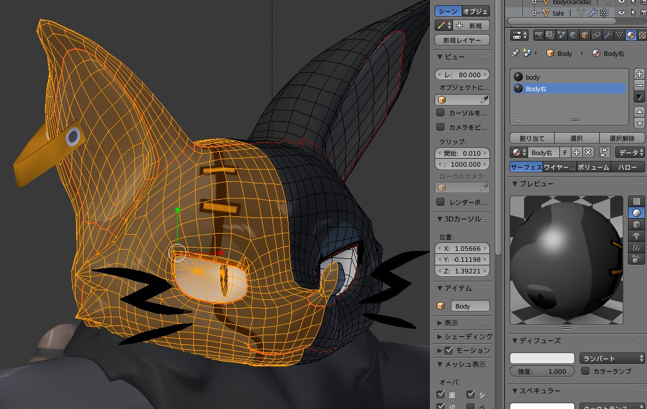Set preview to large sphere with sky

coord(637,260)
